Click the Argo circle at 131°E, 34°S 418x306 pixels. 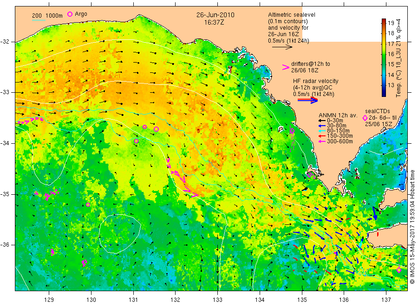click(136, 141)
